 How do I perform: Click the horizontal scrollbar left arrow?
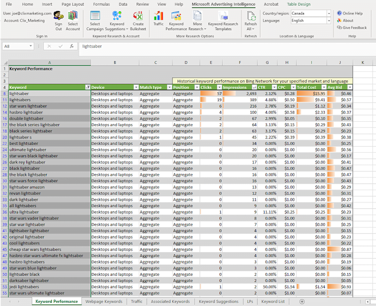point(368,302)
